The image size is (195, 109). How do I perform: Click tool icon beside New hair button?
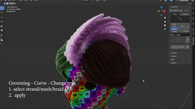click(x=188, y=40)
